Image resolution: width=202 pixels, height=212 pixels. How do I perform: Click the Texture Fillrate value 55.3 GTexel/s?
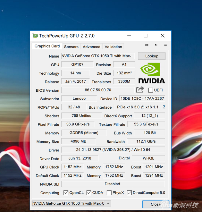tap(146, 124)
